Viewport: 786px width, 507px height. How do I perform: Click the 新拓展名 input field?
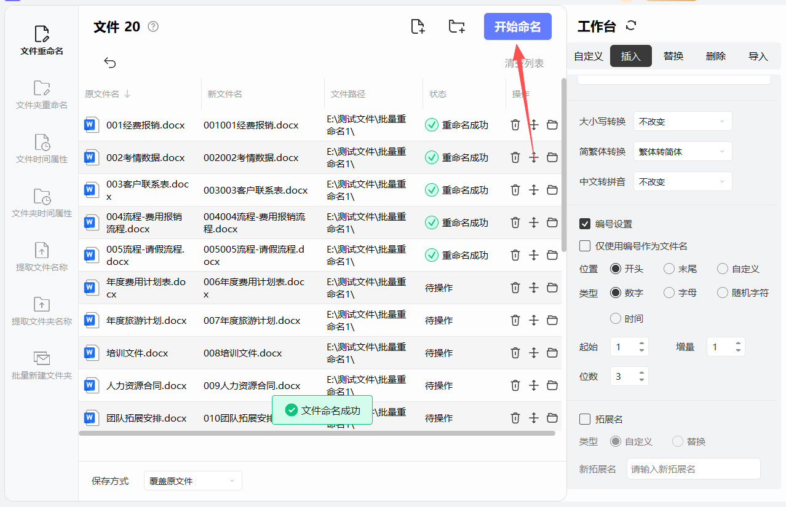pyautogui.click(x=693, y=469)
